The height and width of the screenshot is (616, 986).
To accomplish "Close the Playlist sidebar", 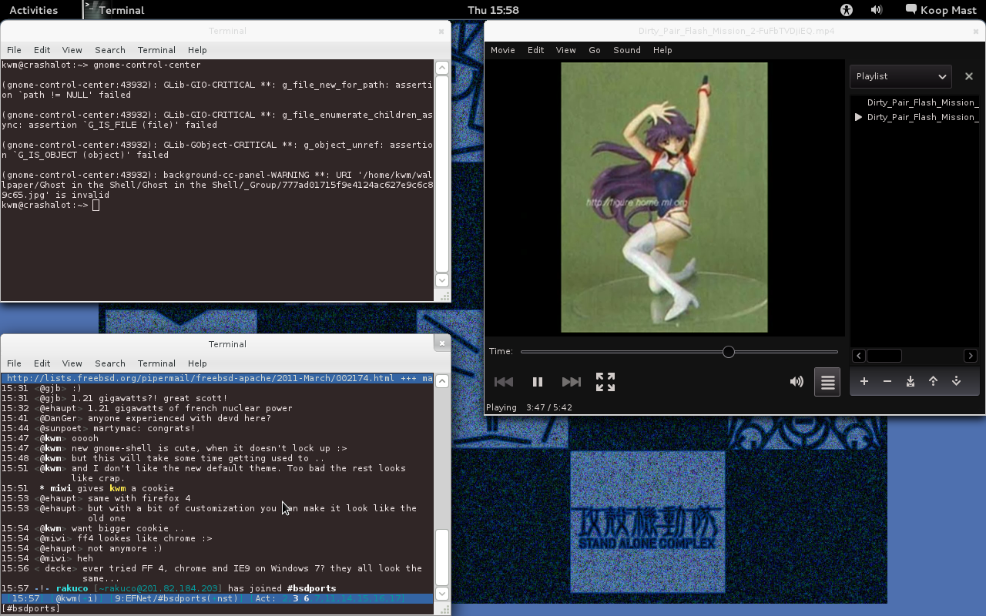I will 969,76.
